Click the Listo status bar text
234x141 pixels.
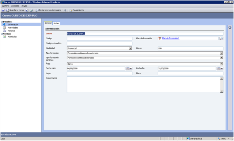coord(3,139)
